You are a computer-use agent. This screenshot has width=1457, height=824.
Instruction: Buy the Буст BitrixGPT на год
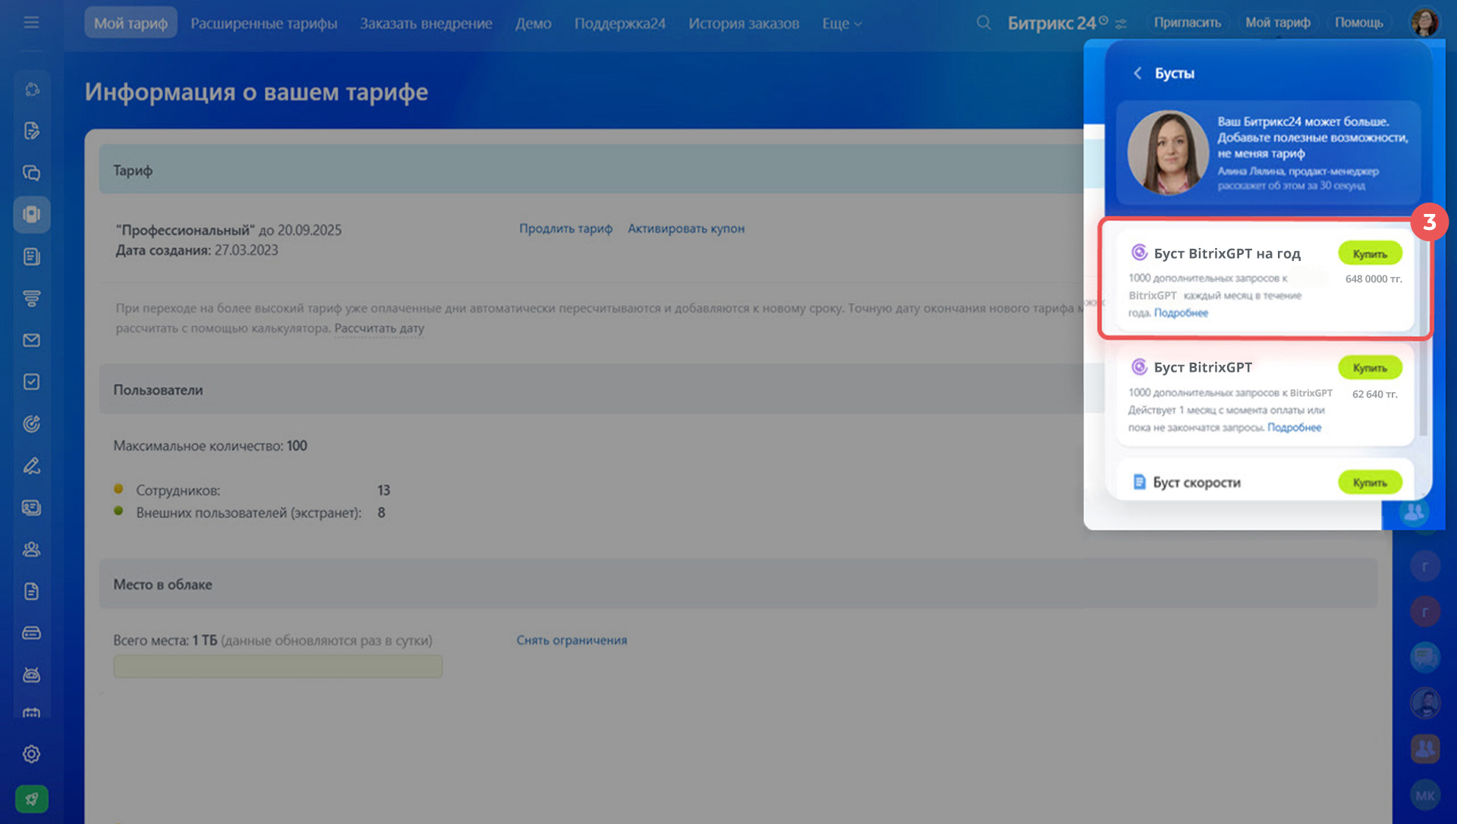(1369, 253)
